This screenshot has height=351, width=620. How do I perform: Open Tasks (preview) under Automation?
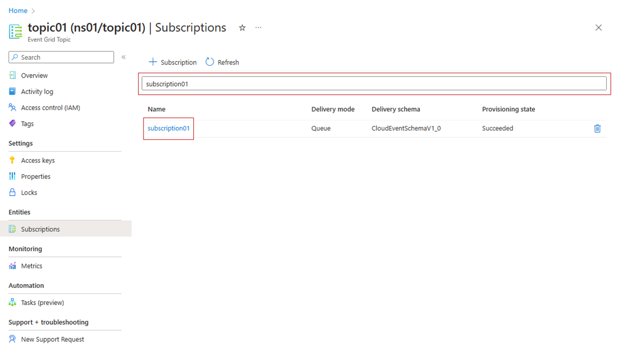(42, 303)
